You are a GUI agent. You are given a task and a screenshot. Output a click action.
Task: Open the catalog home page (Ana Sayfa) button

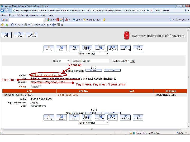6,35
